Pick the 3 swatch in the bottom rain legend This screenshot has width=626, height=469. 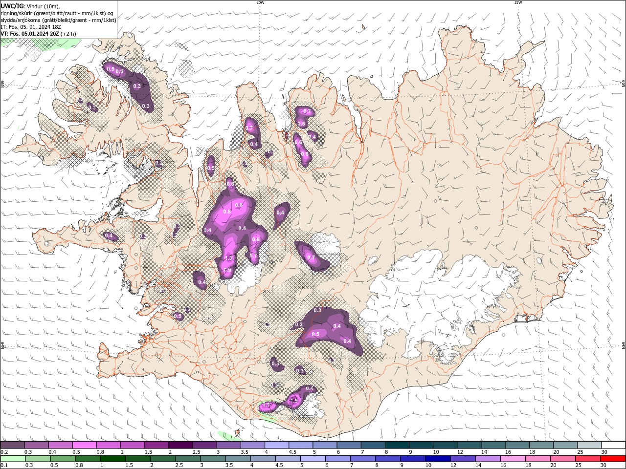click(213, 459)
